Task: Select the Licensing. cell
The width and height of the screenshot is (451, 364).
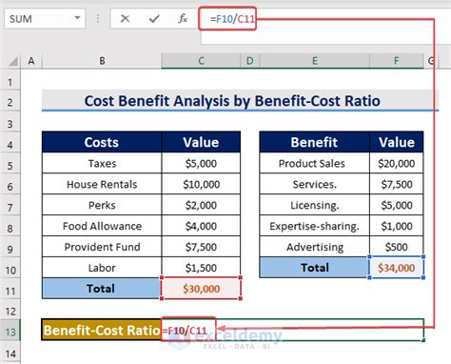Action: 314,205
